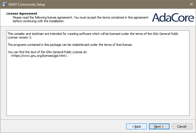Click the 'before continuing with the installation' text

(39, 21)
